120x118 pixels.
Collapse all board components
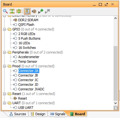12,11
